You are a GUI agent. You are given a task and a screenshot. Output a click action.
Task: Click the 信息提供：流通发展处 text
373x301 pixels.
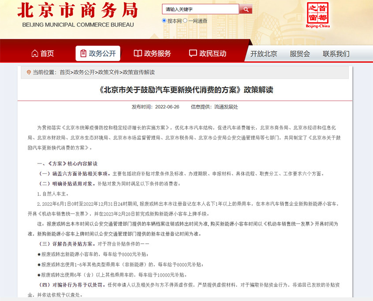click(x=214, y=107)
